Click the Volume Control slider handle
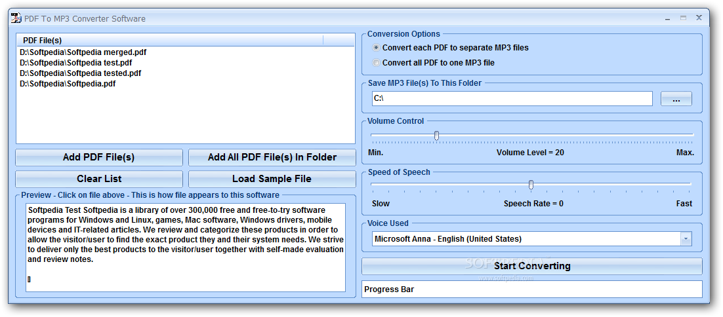Image resolution: width=723 pixels, height=317 pixels. coord(436,136)
